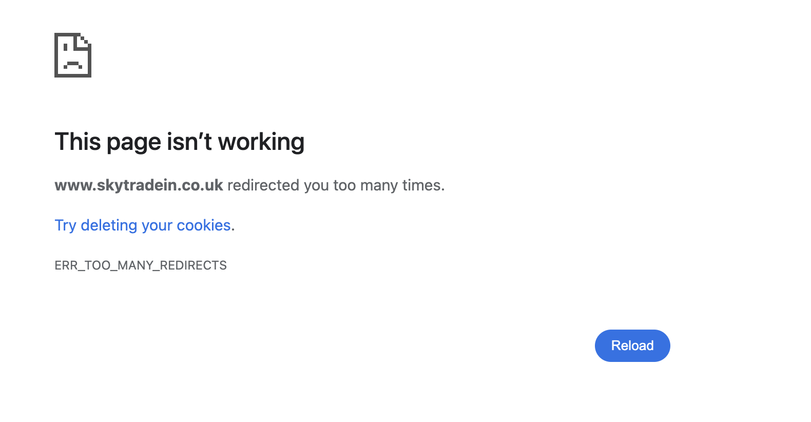Select the heading This page isn't working
811x422 pixels.
pos(179,142)
